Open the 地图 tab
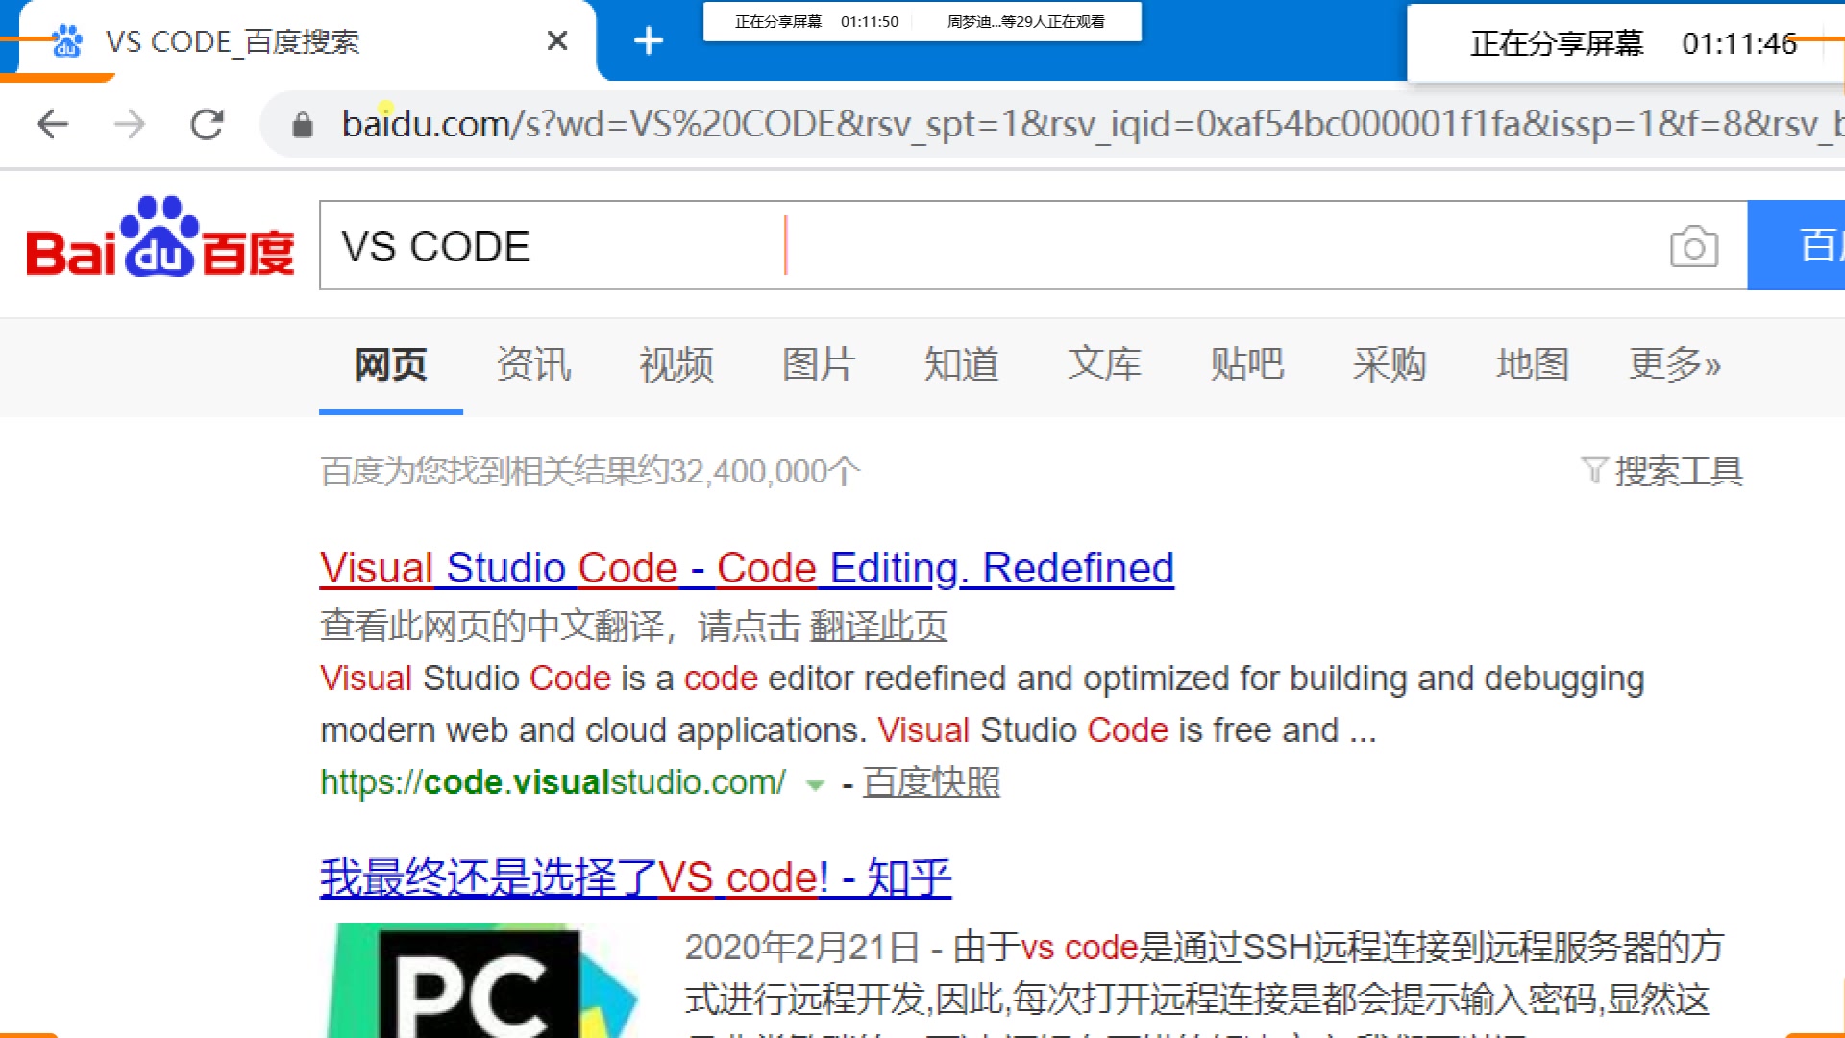This screenshot has width=1845, height=1038. (x=1533, y=365)
